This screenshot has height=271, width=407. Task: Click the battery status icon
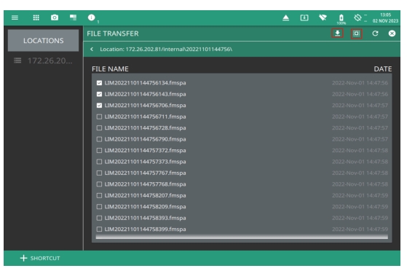341,18
